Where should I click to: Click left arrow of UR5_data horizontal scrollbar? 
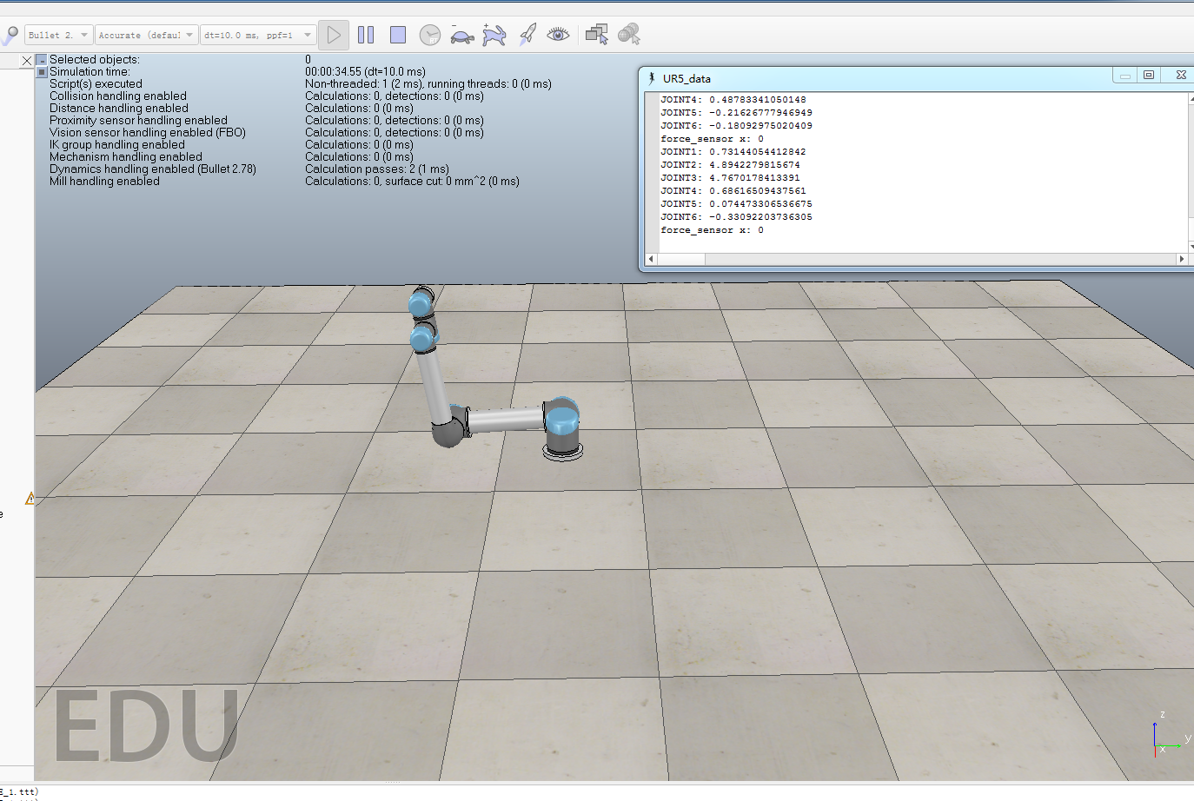pos(652,259)
